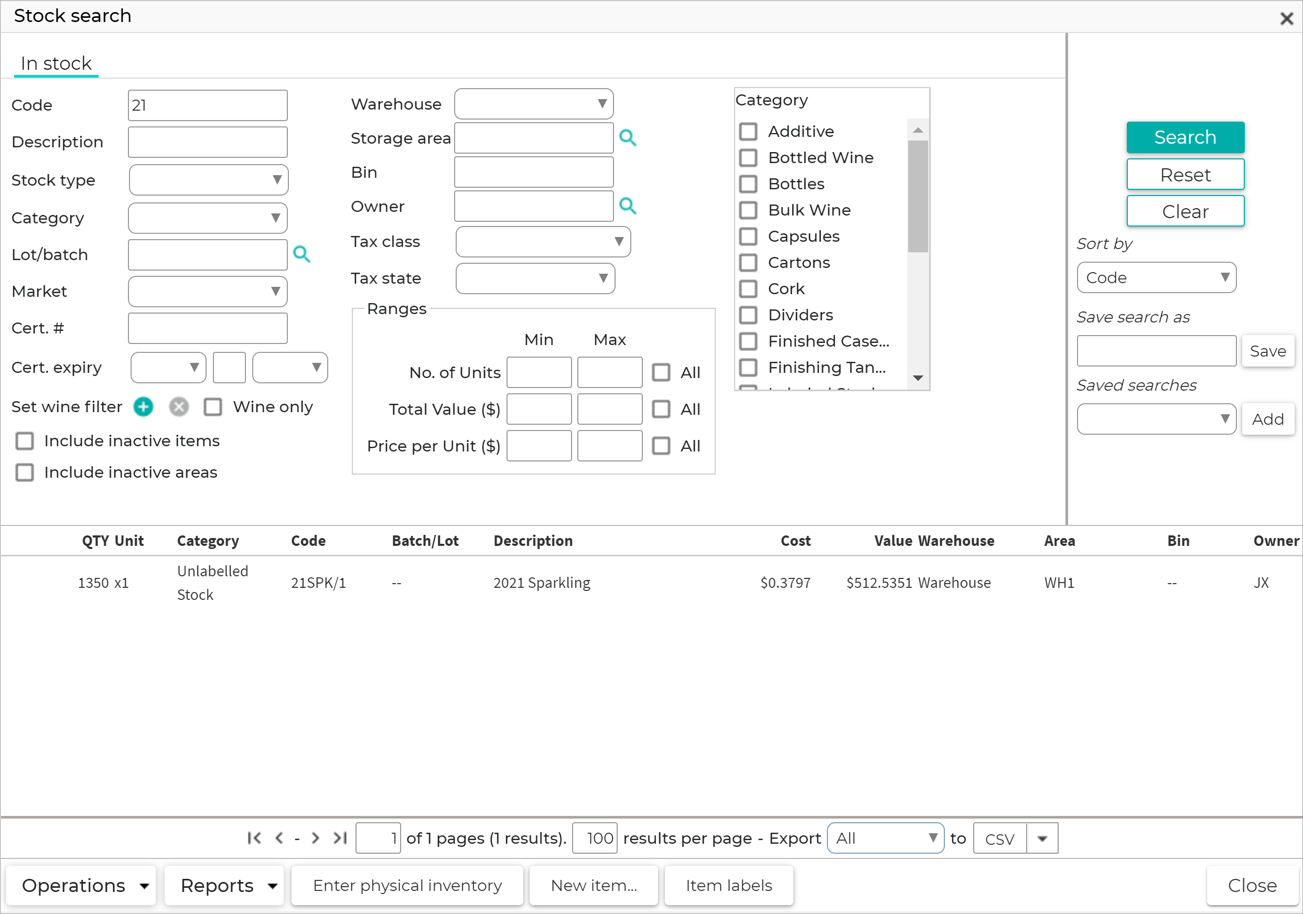The height and width of the screenshot is (914, 1303).
Task: Tick the Bulk Wine category checkbox
Action: click(749, 210)
